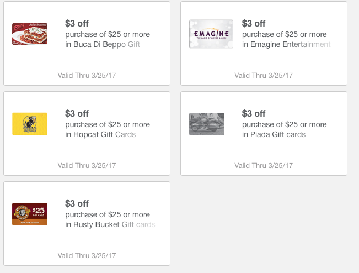
Task: Open the Buca Di Beppo Gift offer description
Action: click(108, 39)
